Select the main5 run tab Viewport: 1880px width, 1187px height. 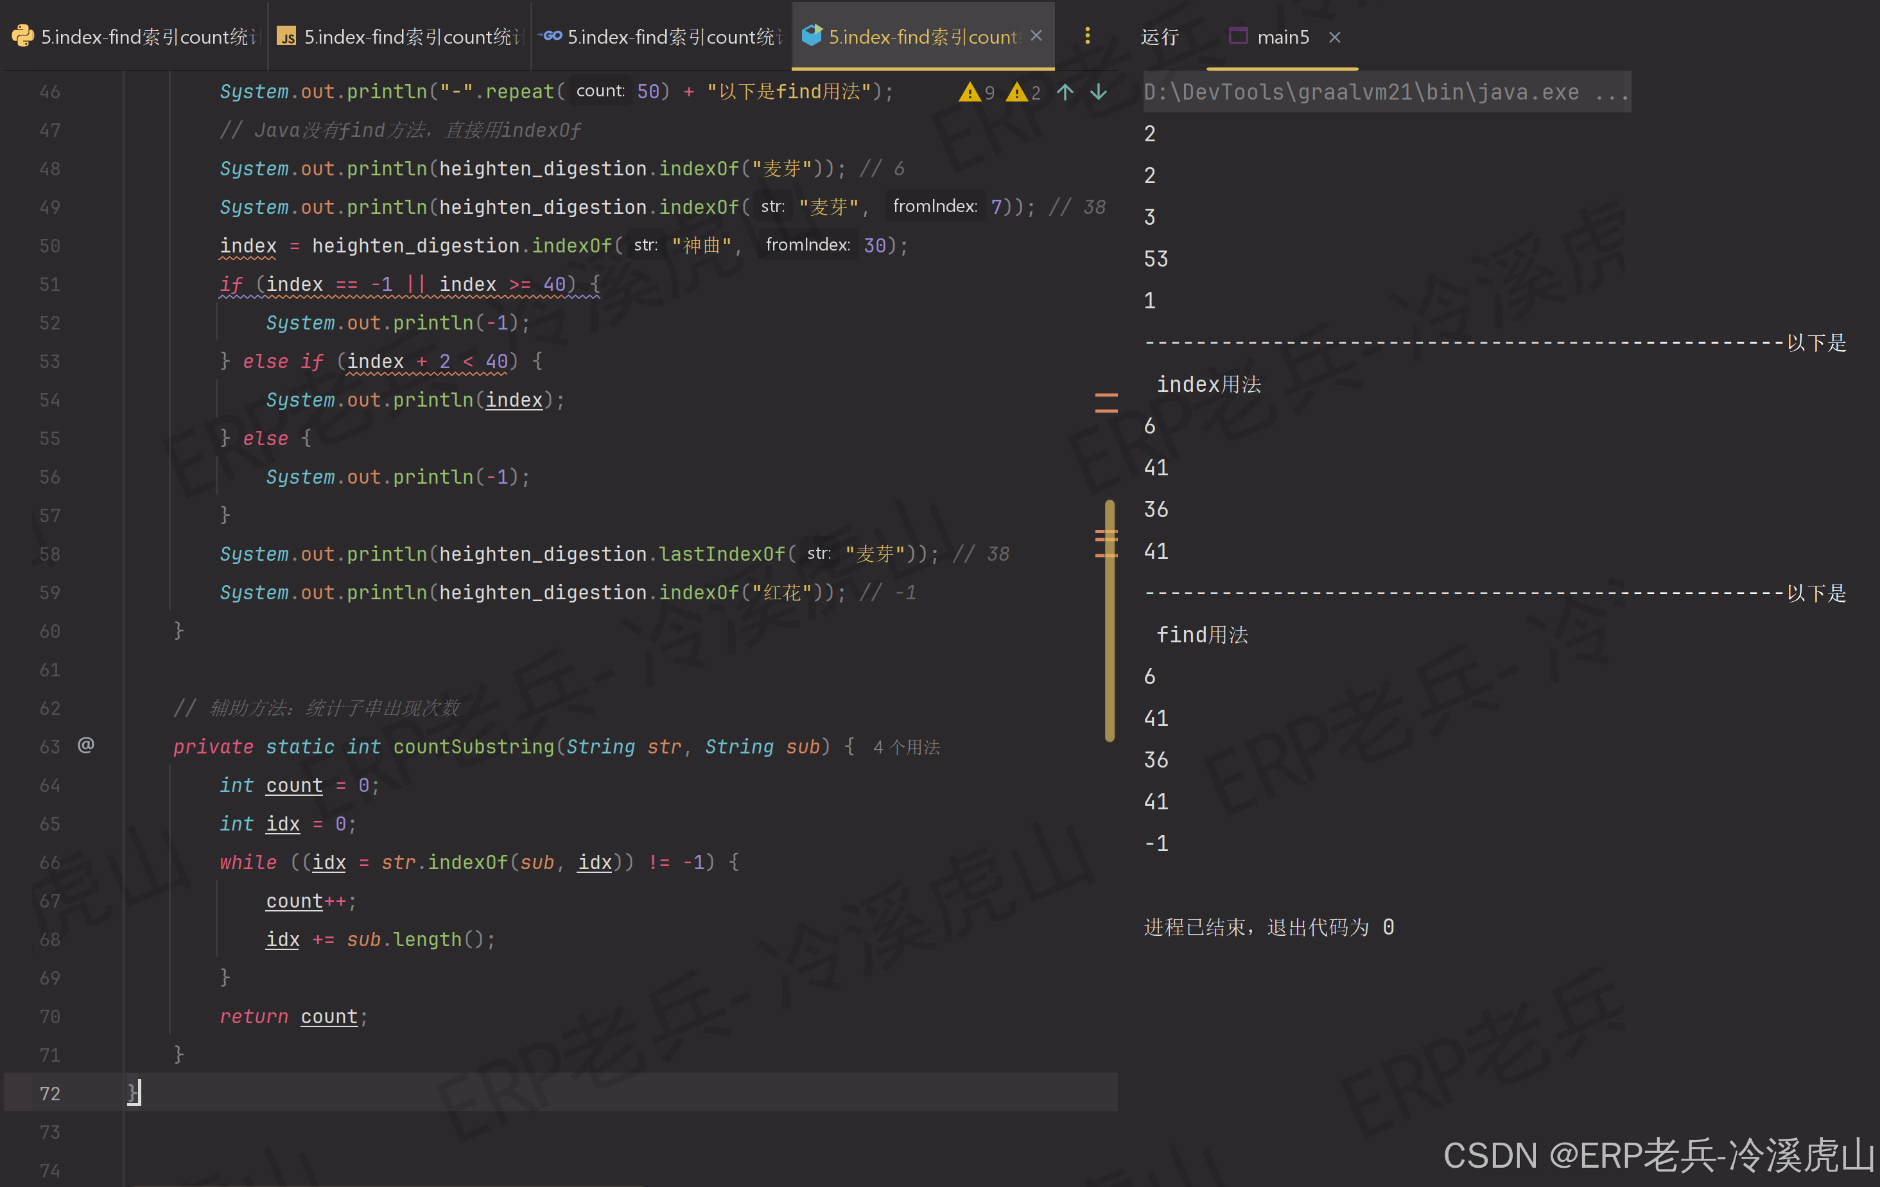[x=1269, y=37]
